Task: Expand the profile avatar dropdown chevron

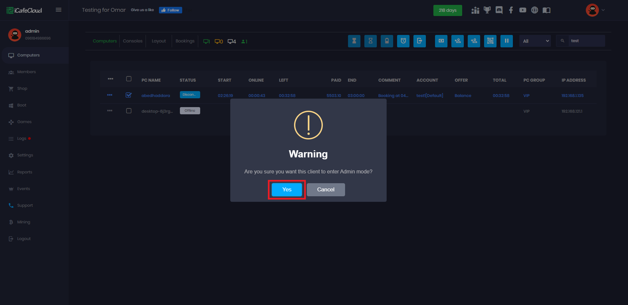Action: (603, 10)
